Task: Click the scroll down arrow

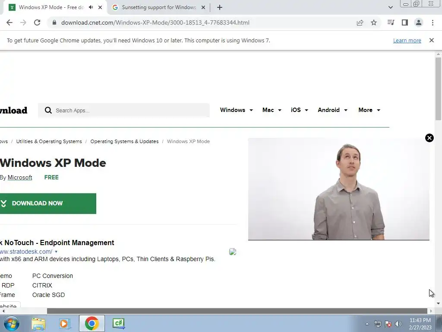Action: pos(438,303)
